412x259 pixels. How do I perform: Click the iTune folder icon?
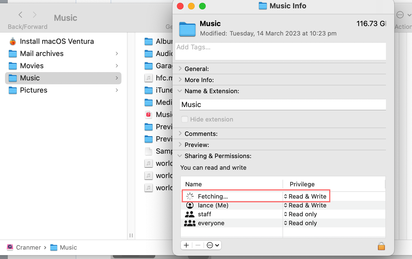coord(149,90)
